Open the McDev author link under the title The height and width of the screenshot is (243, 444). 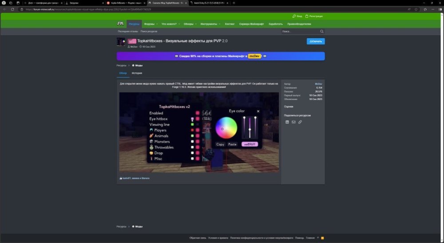pyautogui.click(x=134, y=47)
